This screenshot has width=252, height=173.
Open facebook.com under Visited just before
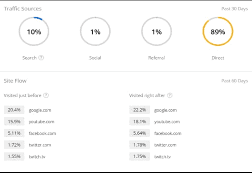coord(42,133)
